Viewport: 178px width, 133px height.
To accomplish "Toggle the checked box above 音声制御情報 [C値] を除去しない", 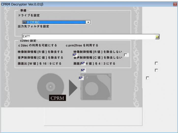I will 75,55.
